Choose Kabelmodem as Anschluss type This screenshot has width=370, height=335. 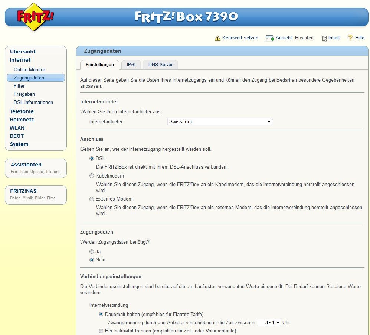(92, 176)
